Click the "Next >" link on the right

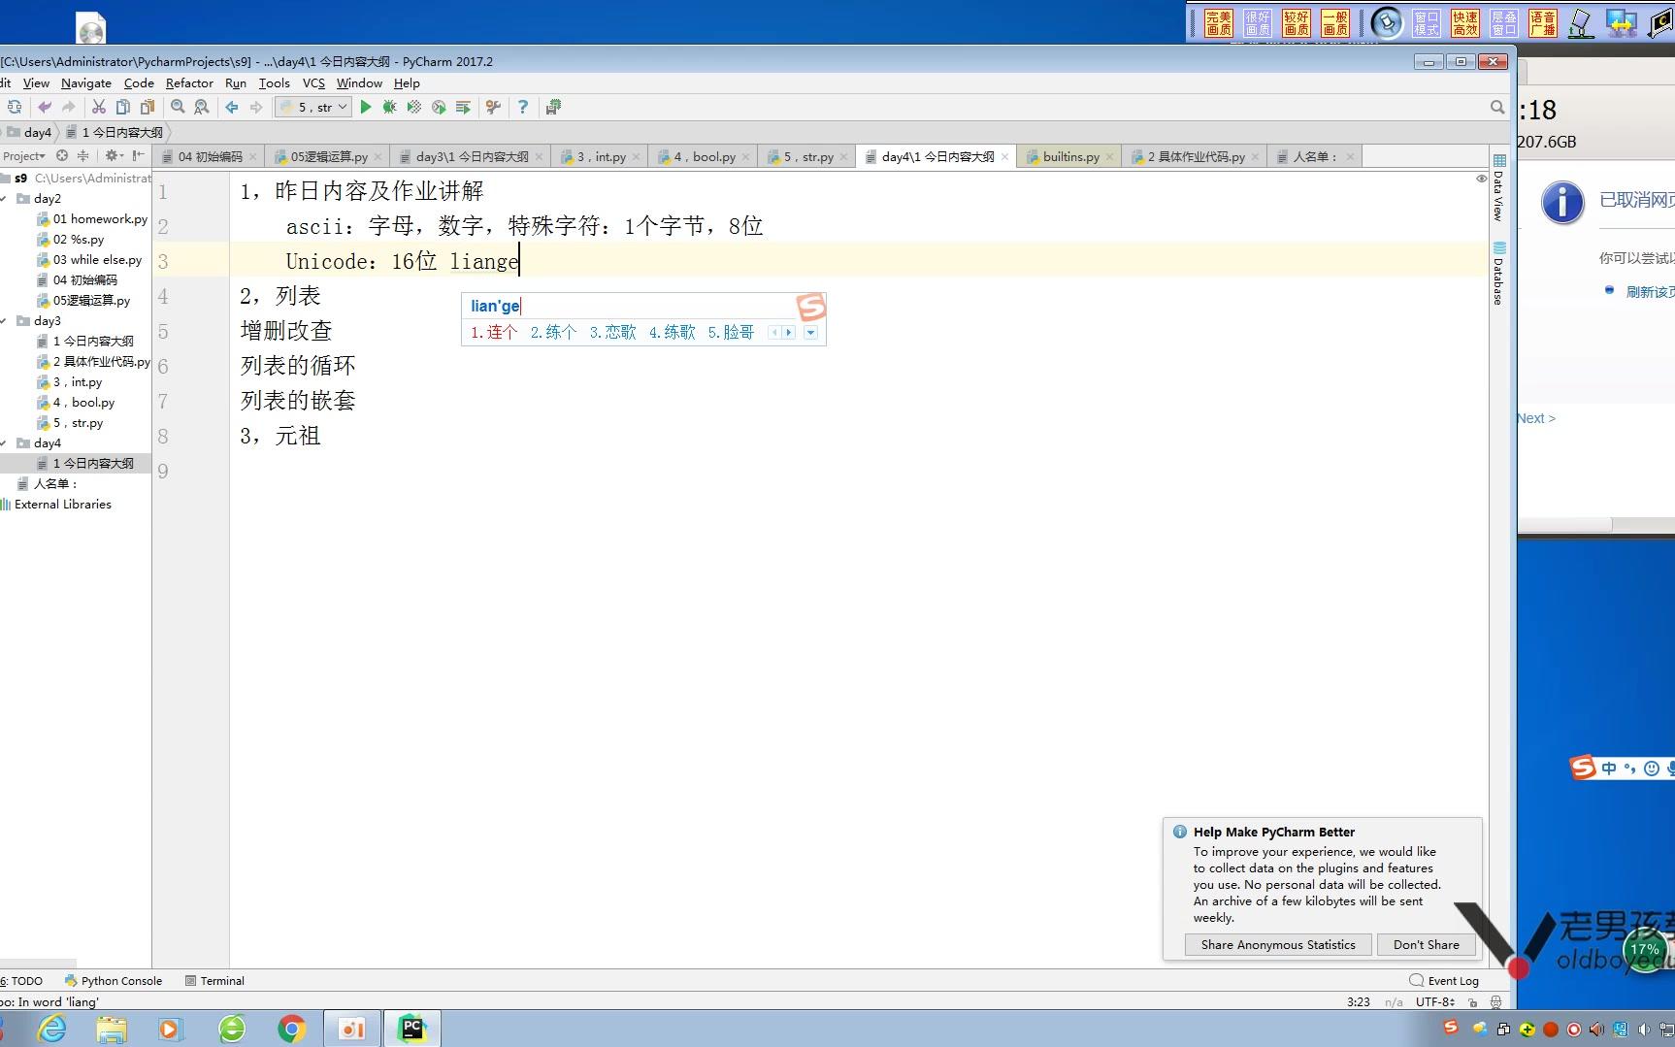1534,417
